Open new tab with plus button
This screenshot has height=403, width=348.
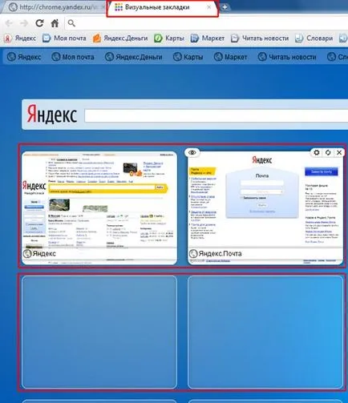click(225, 7)
